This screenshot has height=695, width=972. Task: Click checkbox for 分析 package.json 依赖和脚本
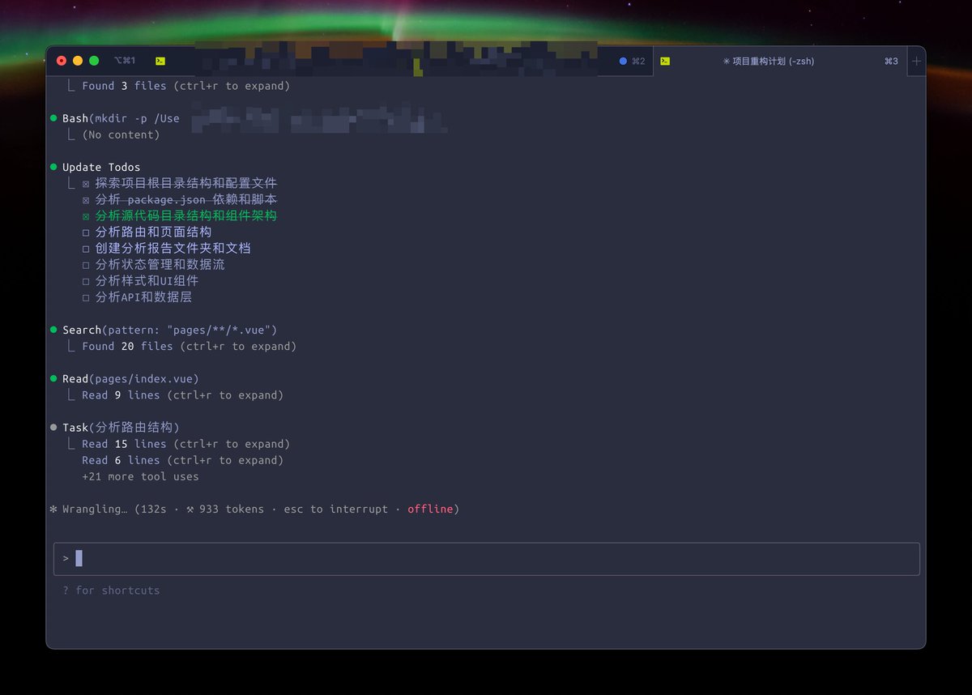(86, 200)
